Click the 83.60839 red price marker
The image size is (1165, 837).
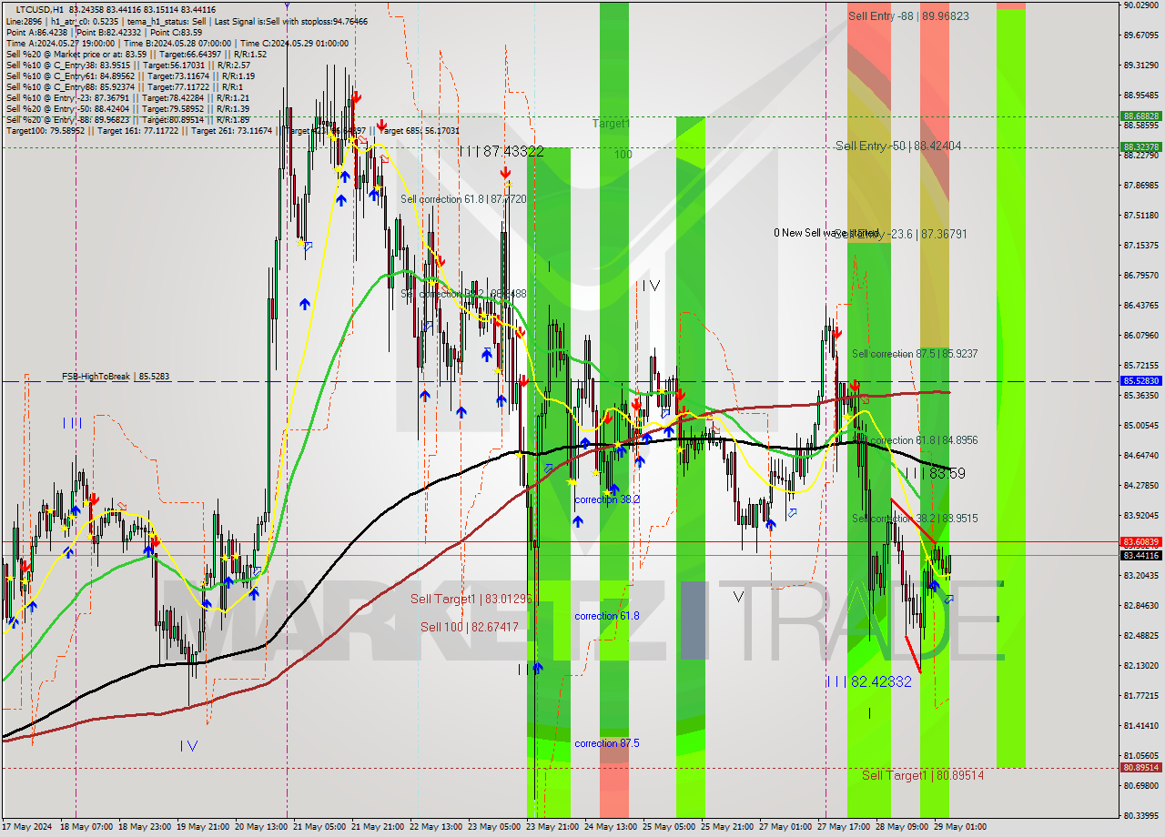[1141, 542]
